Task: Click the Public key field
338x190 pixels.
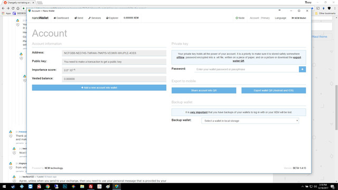Action: click(x=114, y=62)
